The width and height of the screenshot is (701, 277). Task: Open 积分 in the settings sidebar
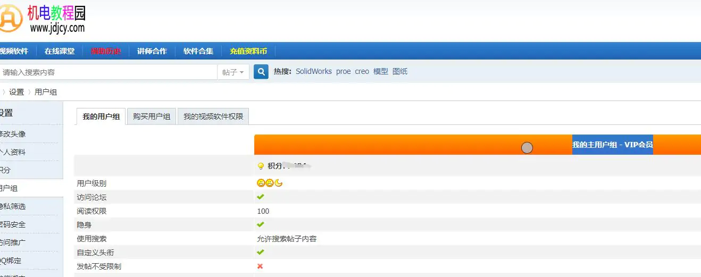click(5, 170)
